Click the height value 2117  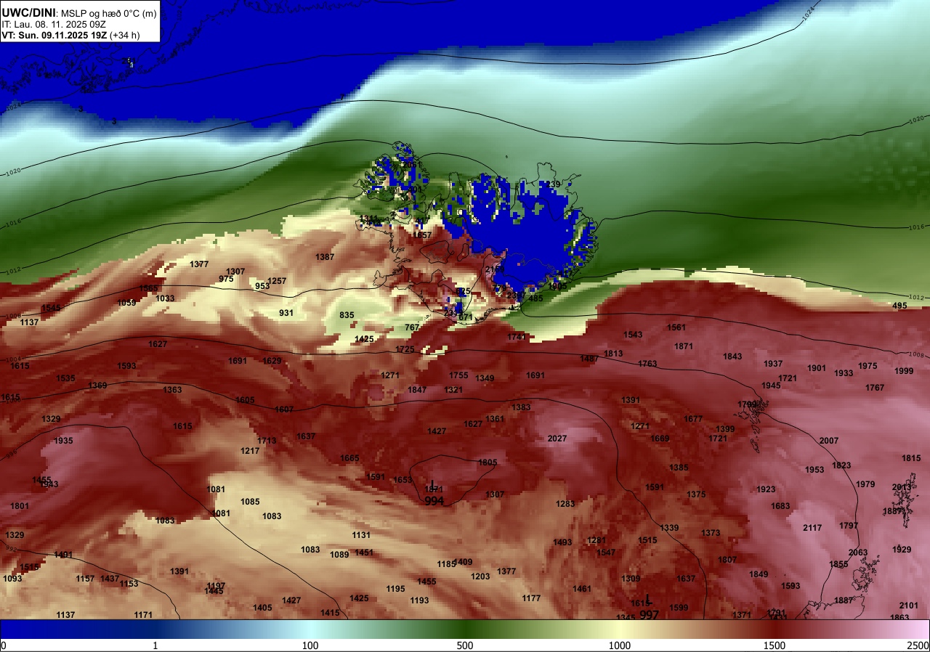pyautogui.click(x=812, y=527)
